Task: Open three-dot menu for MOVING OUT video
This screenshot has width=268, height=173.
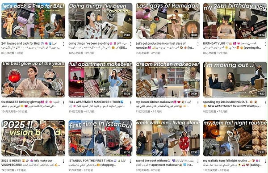Action: pyautogui.click(x=265, y=102)
